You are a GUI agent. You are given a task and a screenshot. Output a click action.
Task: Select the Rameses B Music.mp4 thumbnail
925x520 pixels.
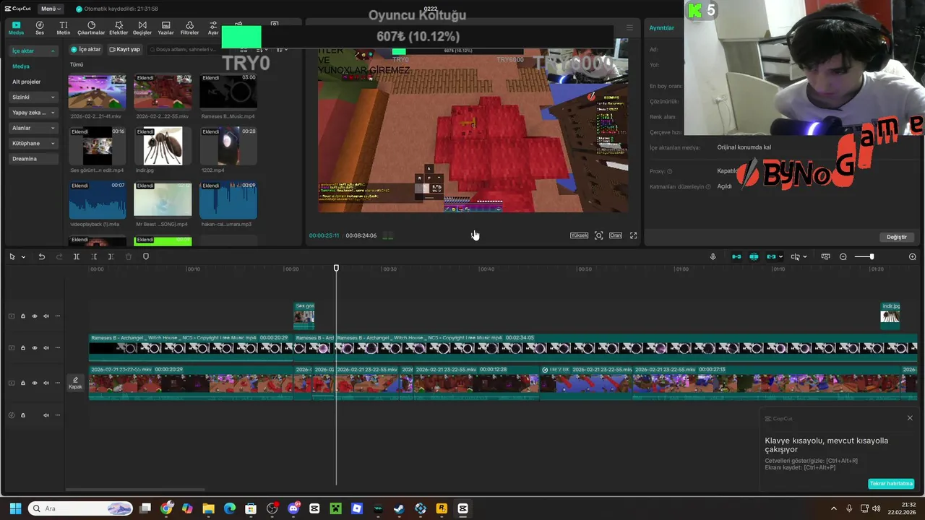228,92
